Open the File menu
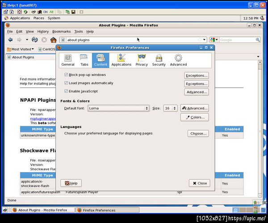 [x=10, y=31]
